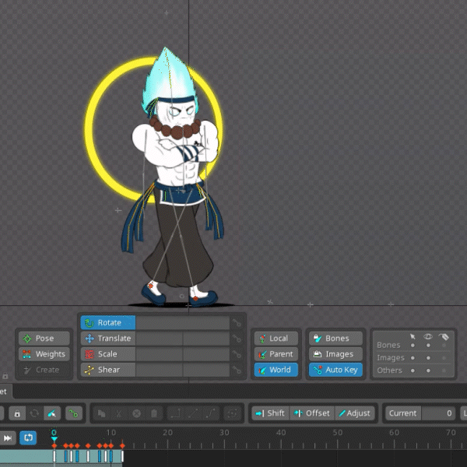
Task: Toggle Bones selectable dot
Action: pyautogui.click(x=413, y=346)
